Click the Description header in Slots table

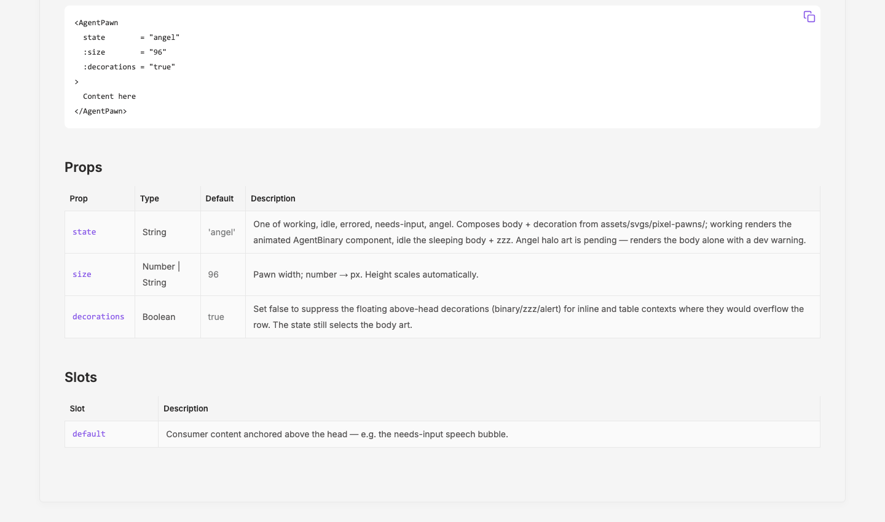click(x=186, y=408)
